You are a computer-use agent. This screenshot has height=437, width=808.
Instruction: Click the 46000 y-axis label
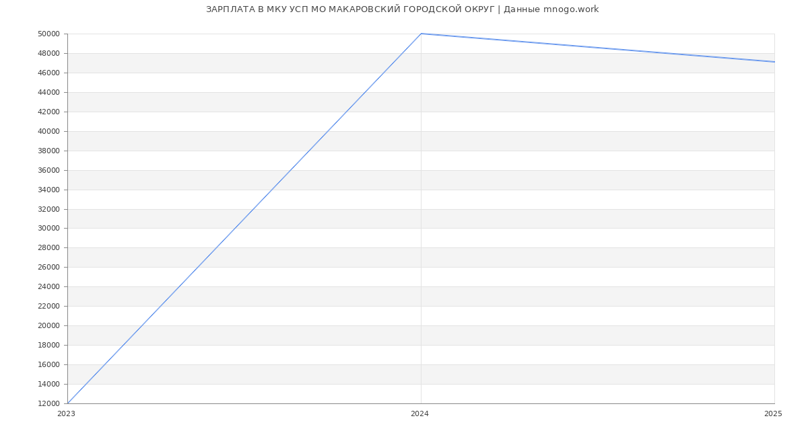(48, 73)
